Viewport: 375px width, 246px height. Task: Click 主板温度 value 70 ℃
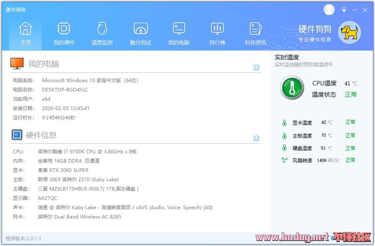327,135
